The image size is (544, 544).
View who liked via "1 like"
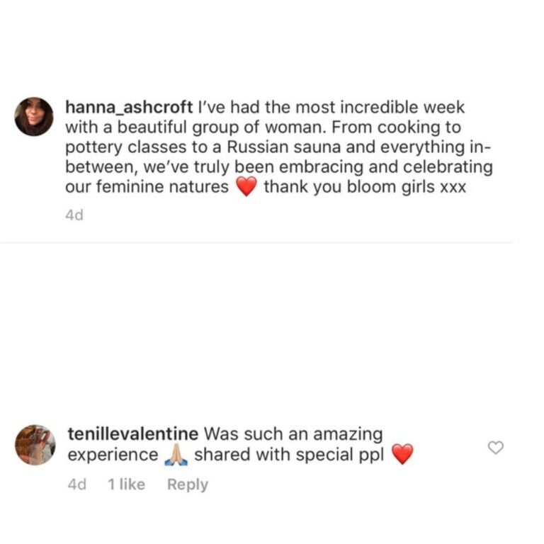point(126,484)
